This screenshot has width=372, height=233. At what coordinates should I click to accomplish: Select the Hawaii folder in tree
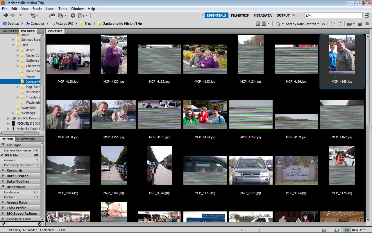(x=31, y=76)
